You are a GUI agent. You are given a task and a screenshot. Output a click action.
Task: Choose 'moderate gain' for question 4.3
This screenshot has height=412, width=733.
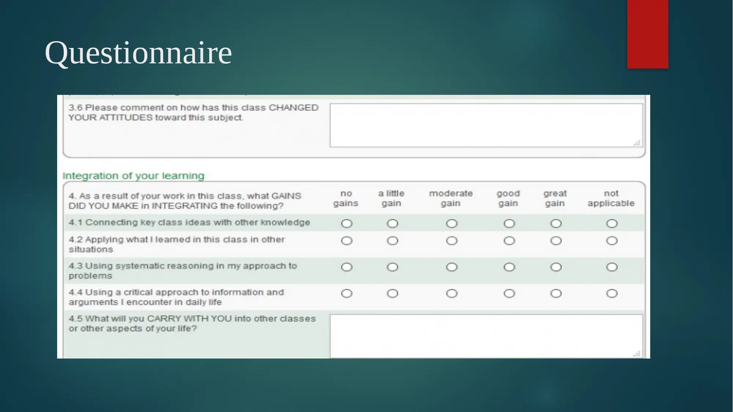(x=452, y=267)
